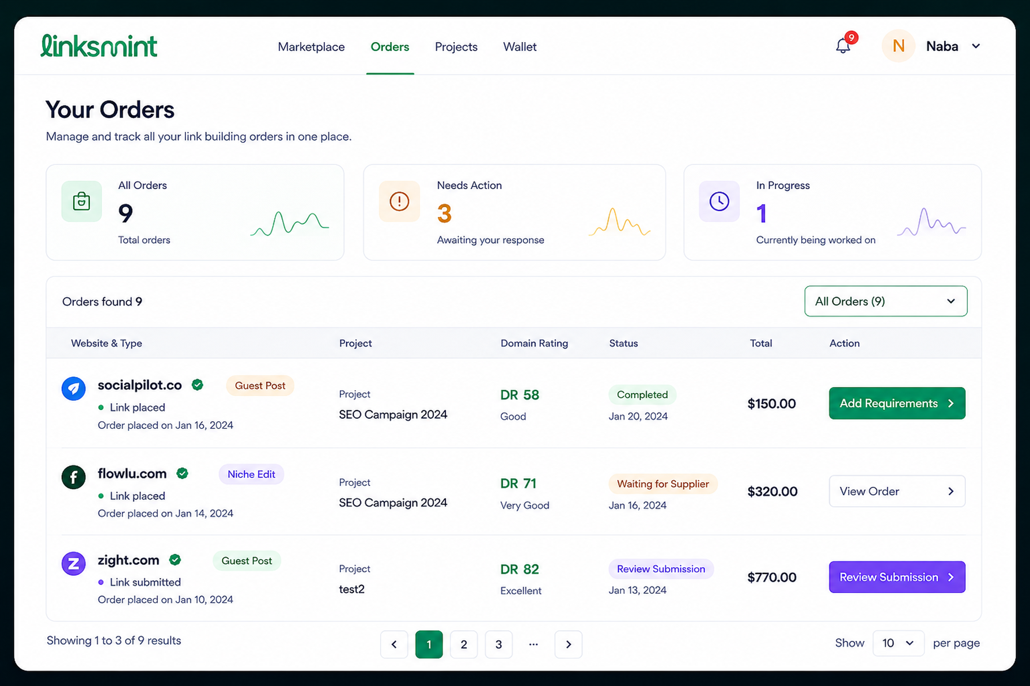Click the All Orders sparkline chart
The width and height of the screenshot is (1030, 686).
tap(290, 224)
